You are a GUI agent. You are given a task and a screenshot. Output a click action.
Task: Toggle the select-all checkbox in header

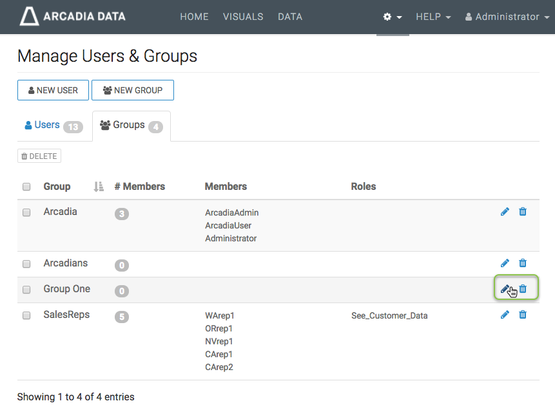pyautogui.click(x=26, y=187)
